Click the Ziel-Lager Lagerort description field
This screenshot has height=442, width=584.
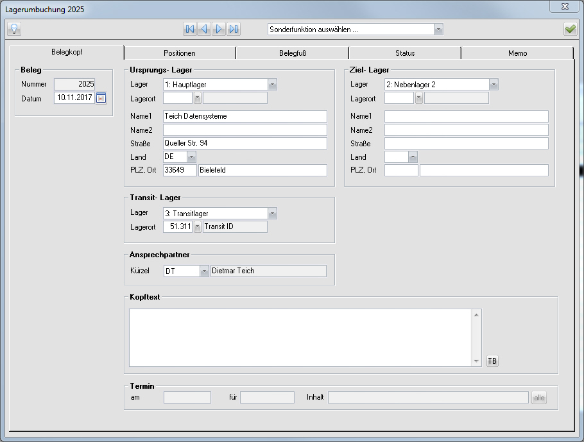pos(456,98)
